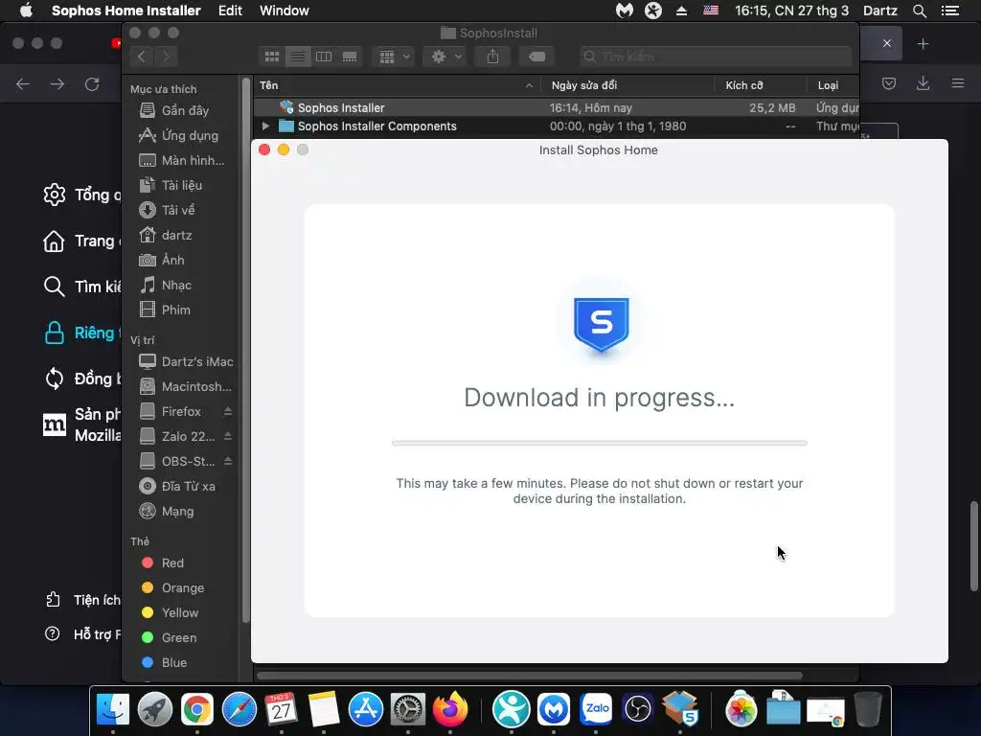Open the Edit menu
This screenshot has height=736, width=981.
point(230,11)
